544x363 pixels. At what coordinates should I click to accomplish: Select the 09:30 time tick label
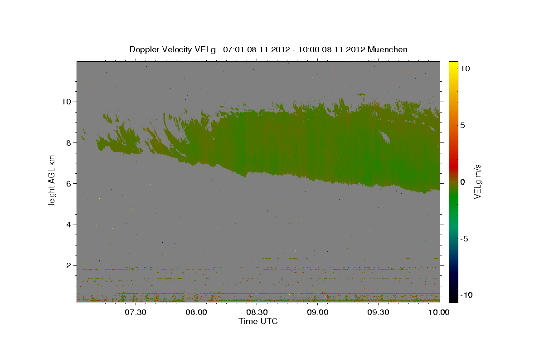coord(378,313)
